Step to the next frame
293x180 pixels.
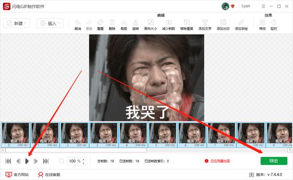pos(36,161)
